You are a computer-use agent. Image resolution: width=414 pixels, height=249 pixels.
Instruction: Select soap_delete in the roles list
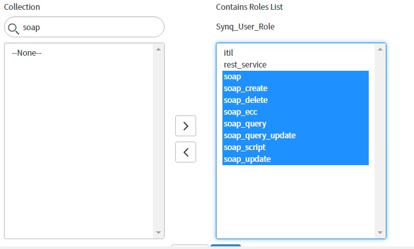(295, 100)
